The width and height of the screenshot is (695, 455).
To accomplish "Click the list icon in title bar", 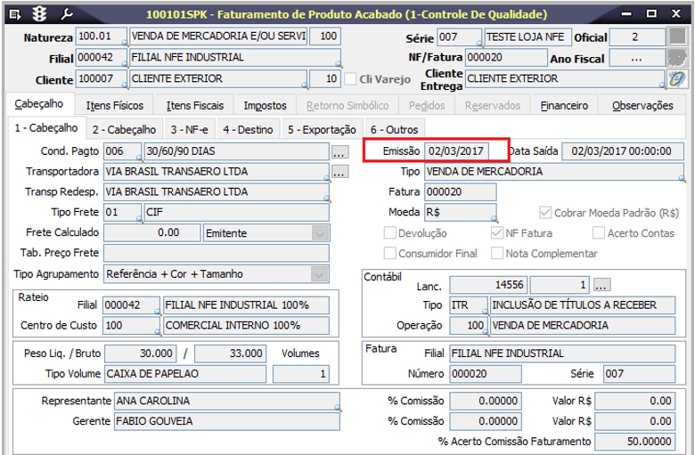I will click(15, 14).
